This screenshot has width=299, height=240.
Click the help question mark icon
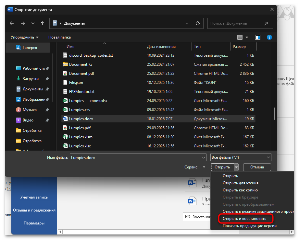pyautogui.click(x=269, y=37)
